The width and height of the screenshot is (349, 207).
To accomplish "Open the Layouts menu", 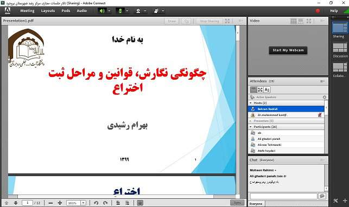I will [48, 11].
